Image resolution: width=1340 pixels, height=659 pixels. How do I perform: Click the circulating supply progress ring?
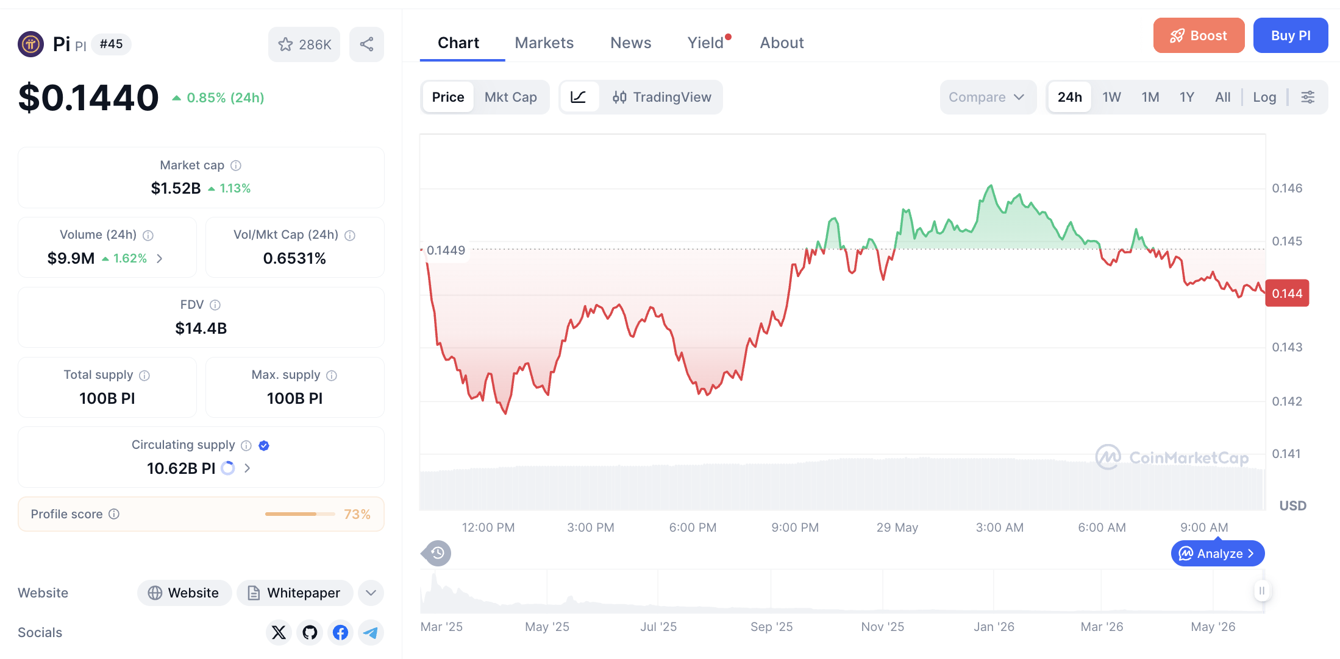pyautogui.click(x=228, y=468)
